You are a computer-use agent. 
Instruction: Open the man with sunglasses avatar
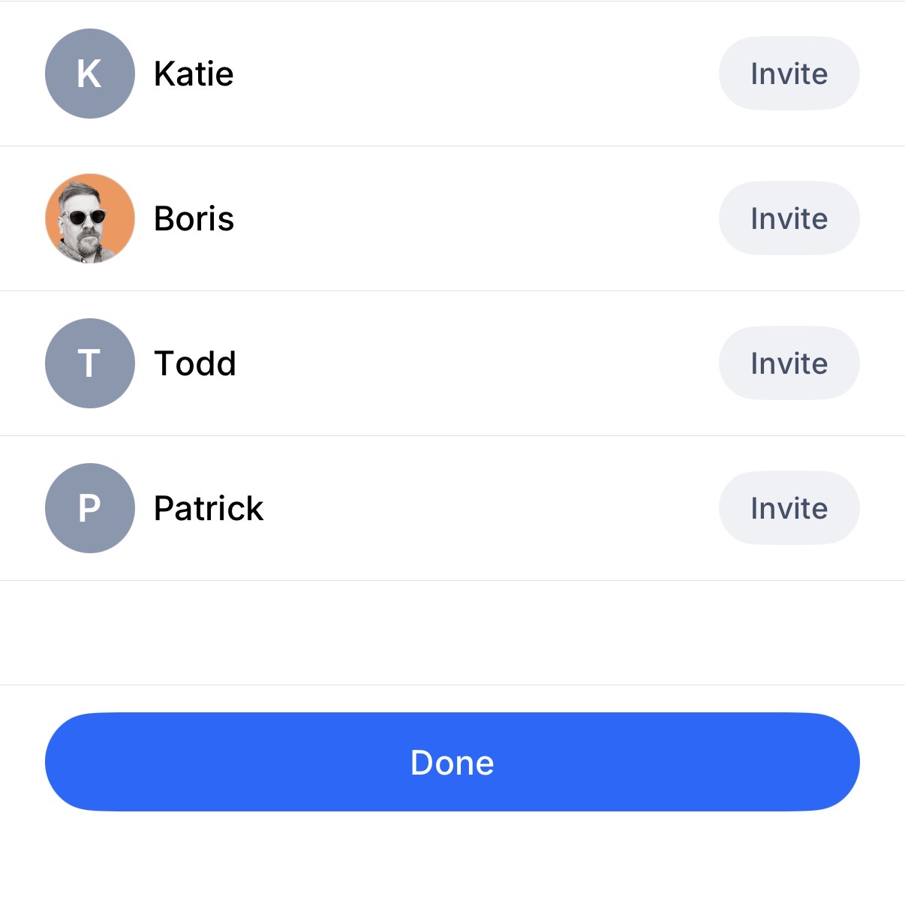[x=90, y=218]
